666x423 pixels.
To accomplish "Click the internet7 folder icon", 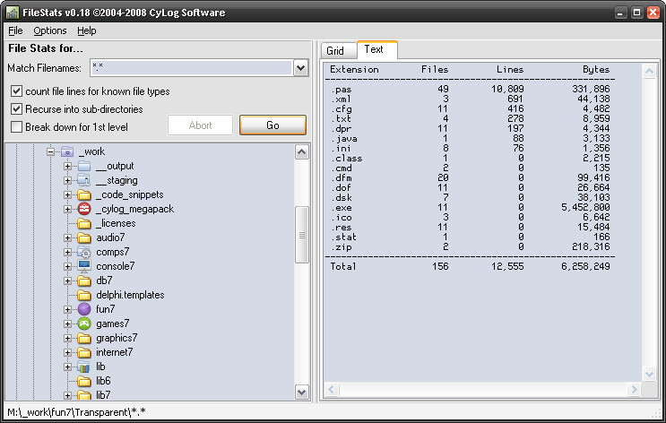I will [84, 352].
